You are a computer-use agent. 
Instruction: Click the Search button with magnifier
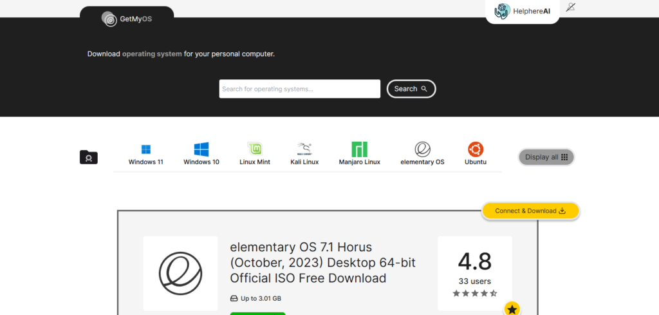(411, 89)
